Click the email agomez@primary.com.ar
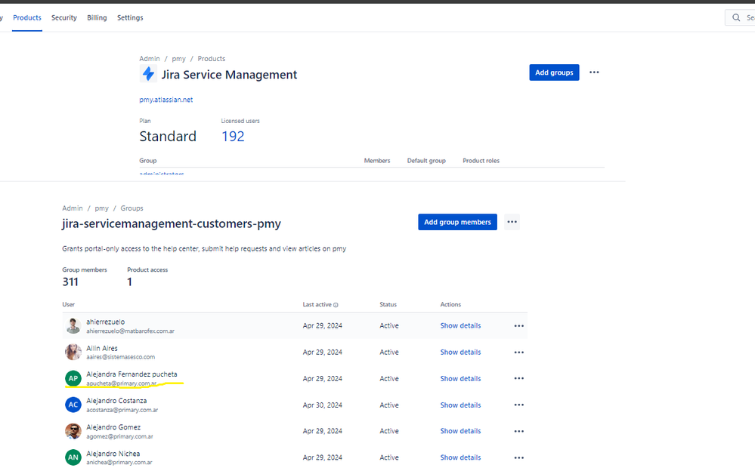 (x=120, y=436)
